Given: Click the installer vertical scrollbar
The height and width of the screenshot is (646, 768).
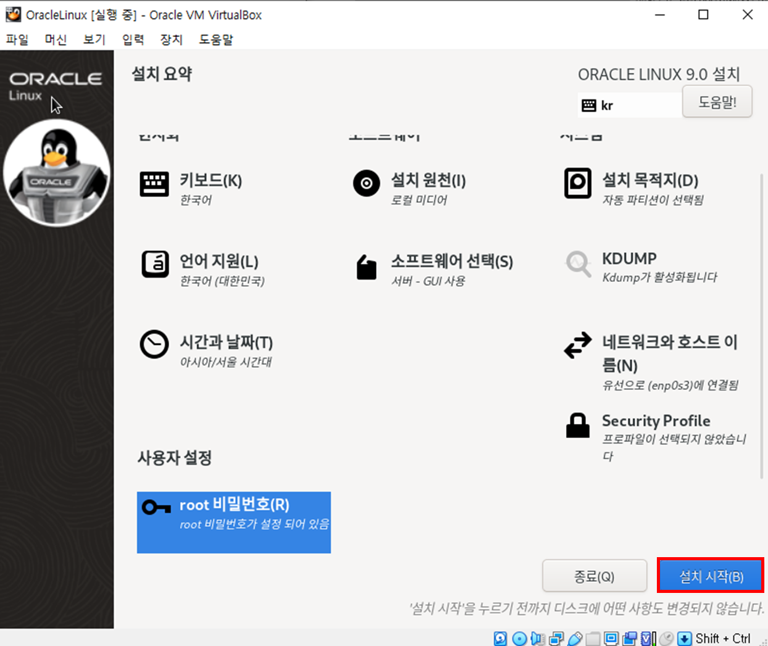Looking at the screenshot, I should (762, 325).
